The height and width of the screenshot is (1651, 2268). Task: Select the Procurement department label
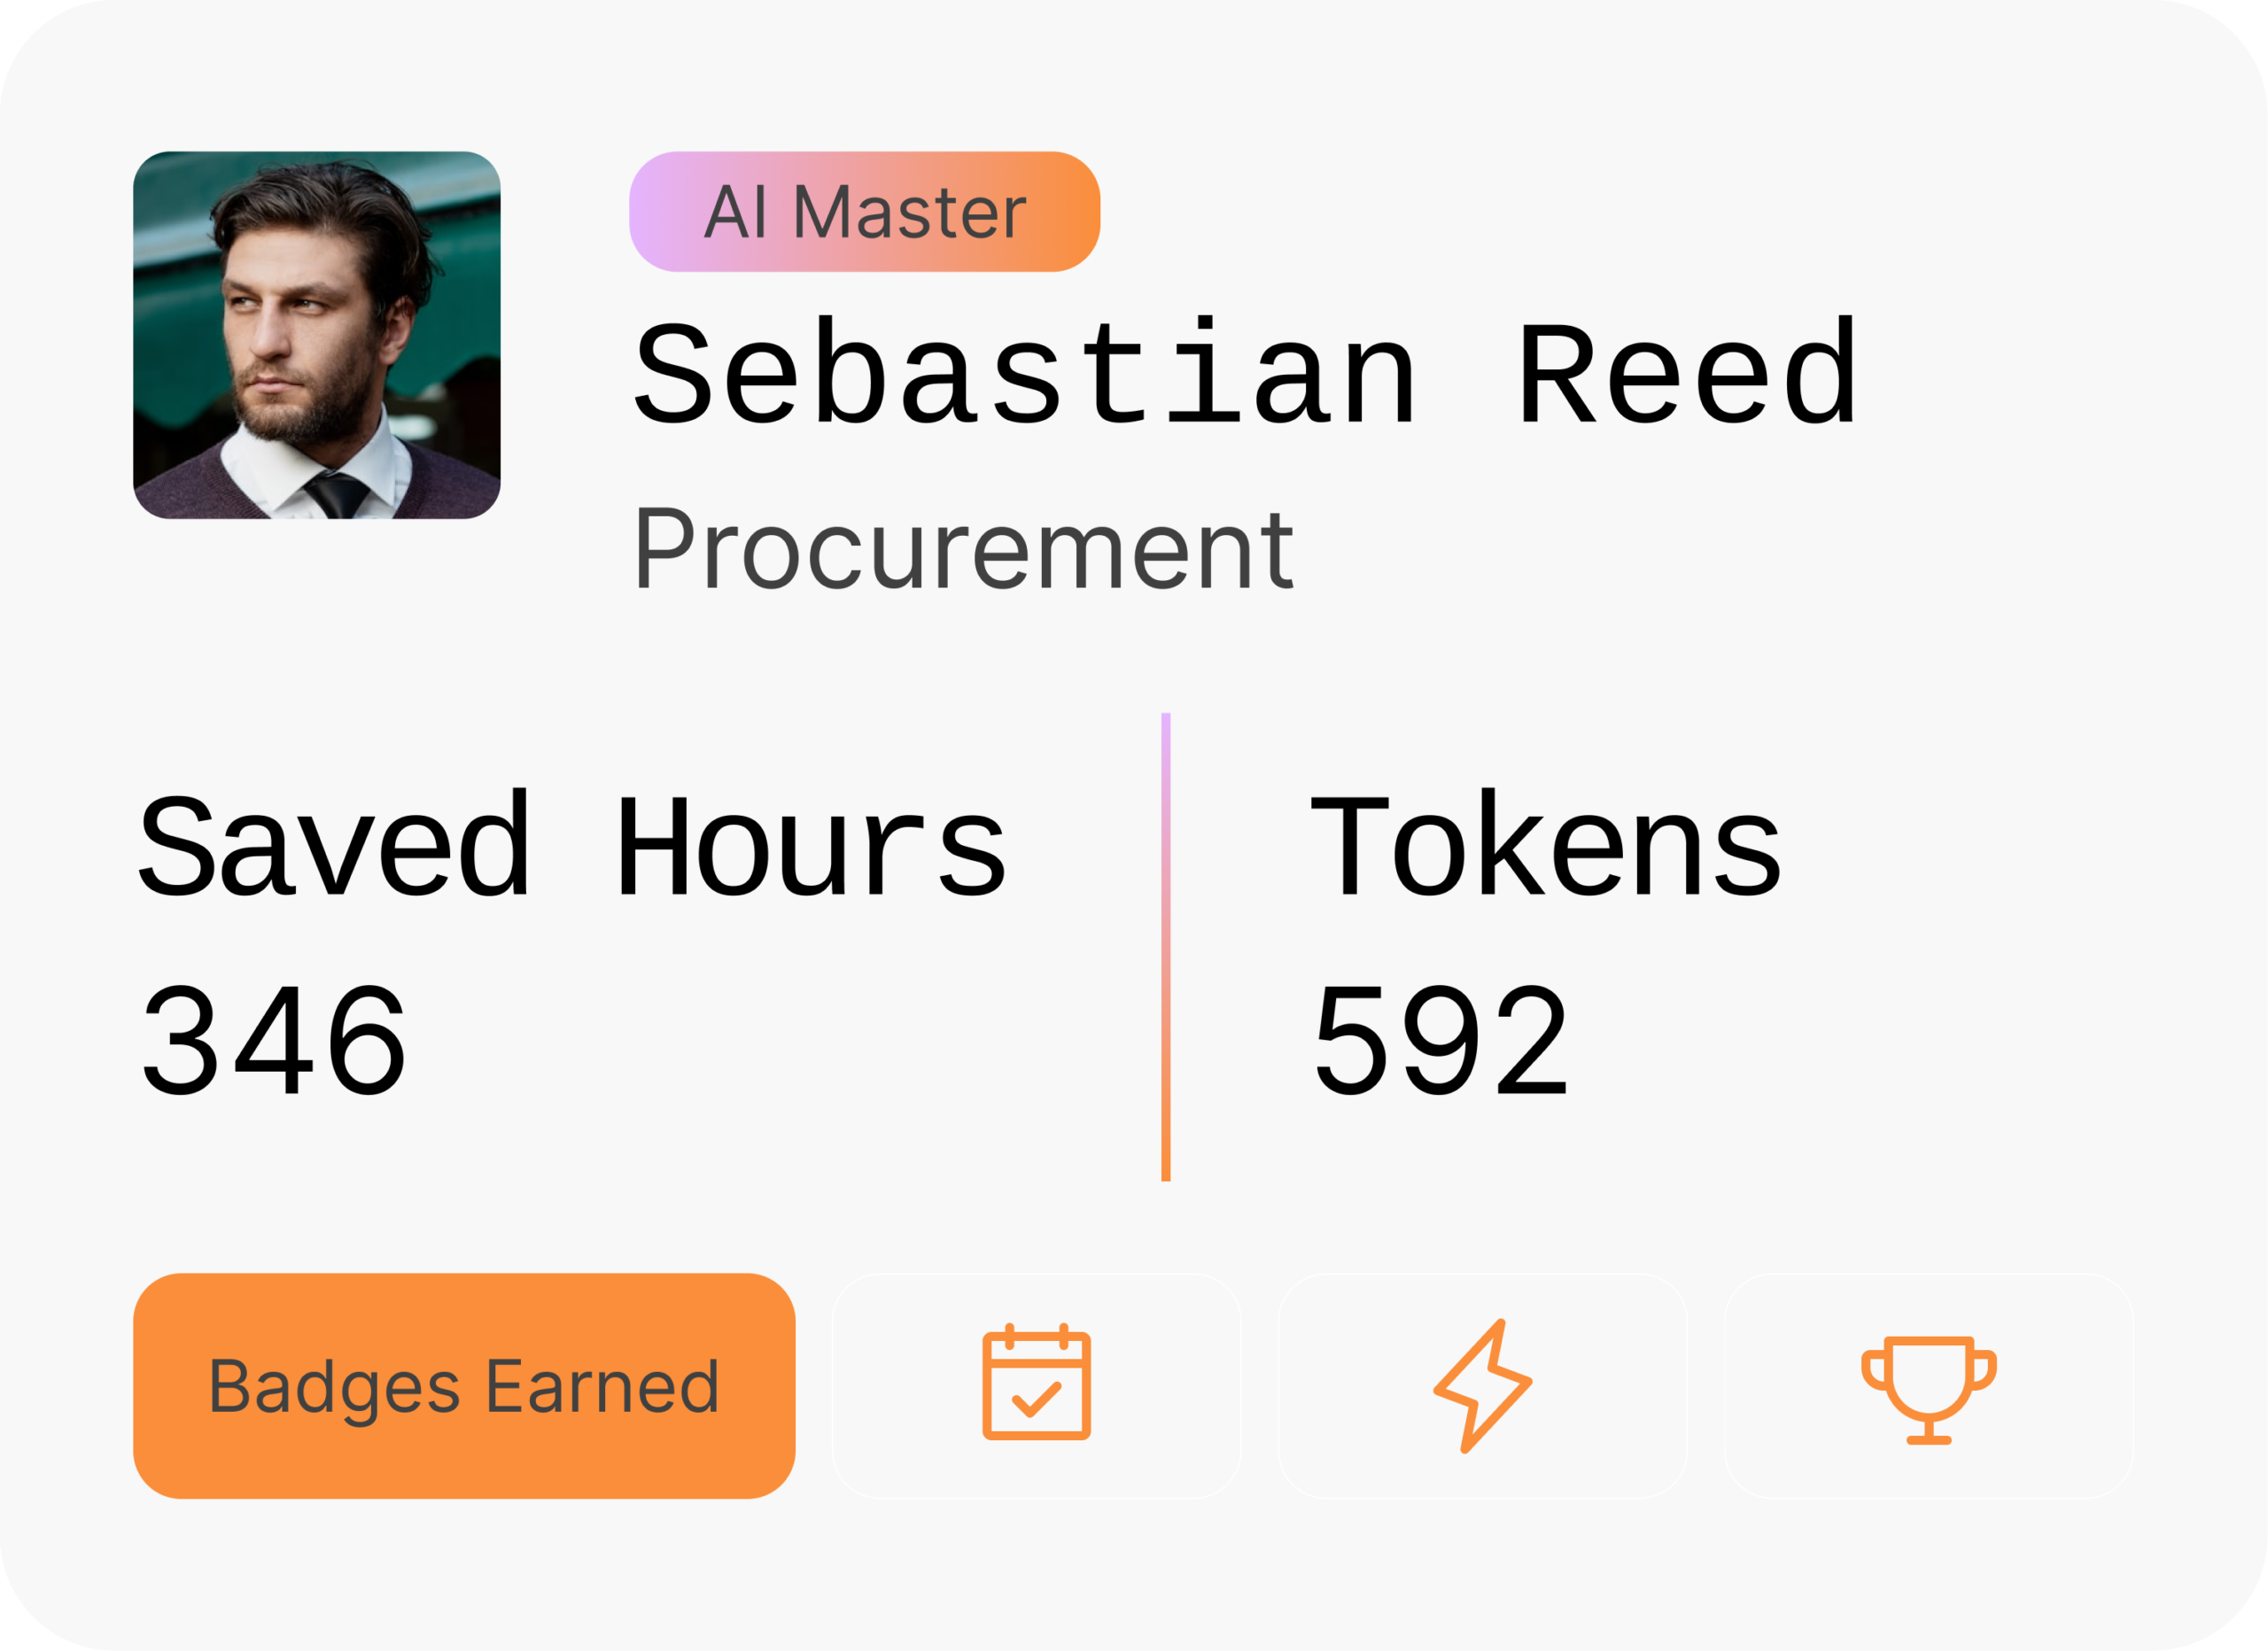pos(963,549)
